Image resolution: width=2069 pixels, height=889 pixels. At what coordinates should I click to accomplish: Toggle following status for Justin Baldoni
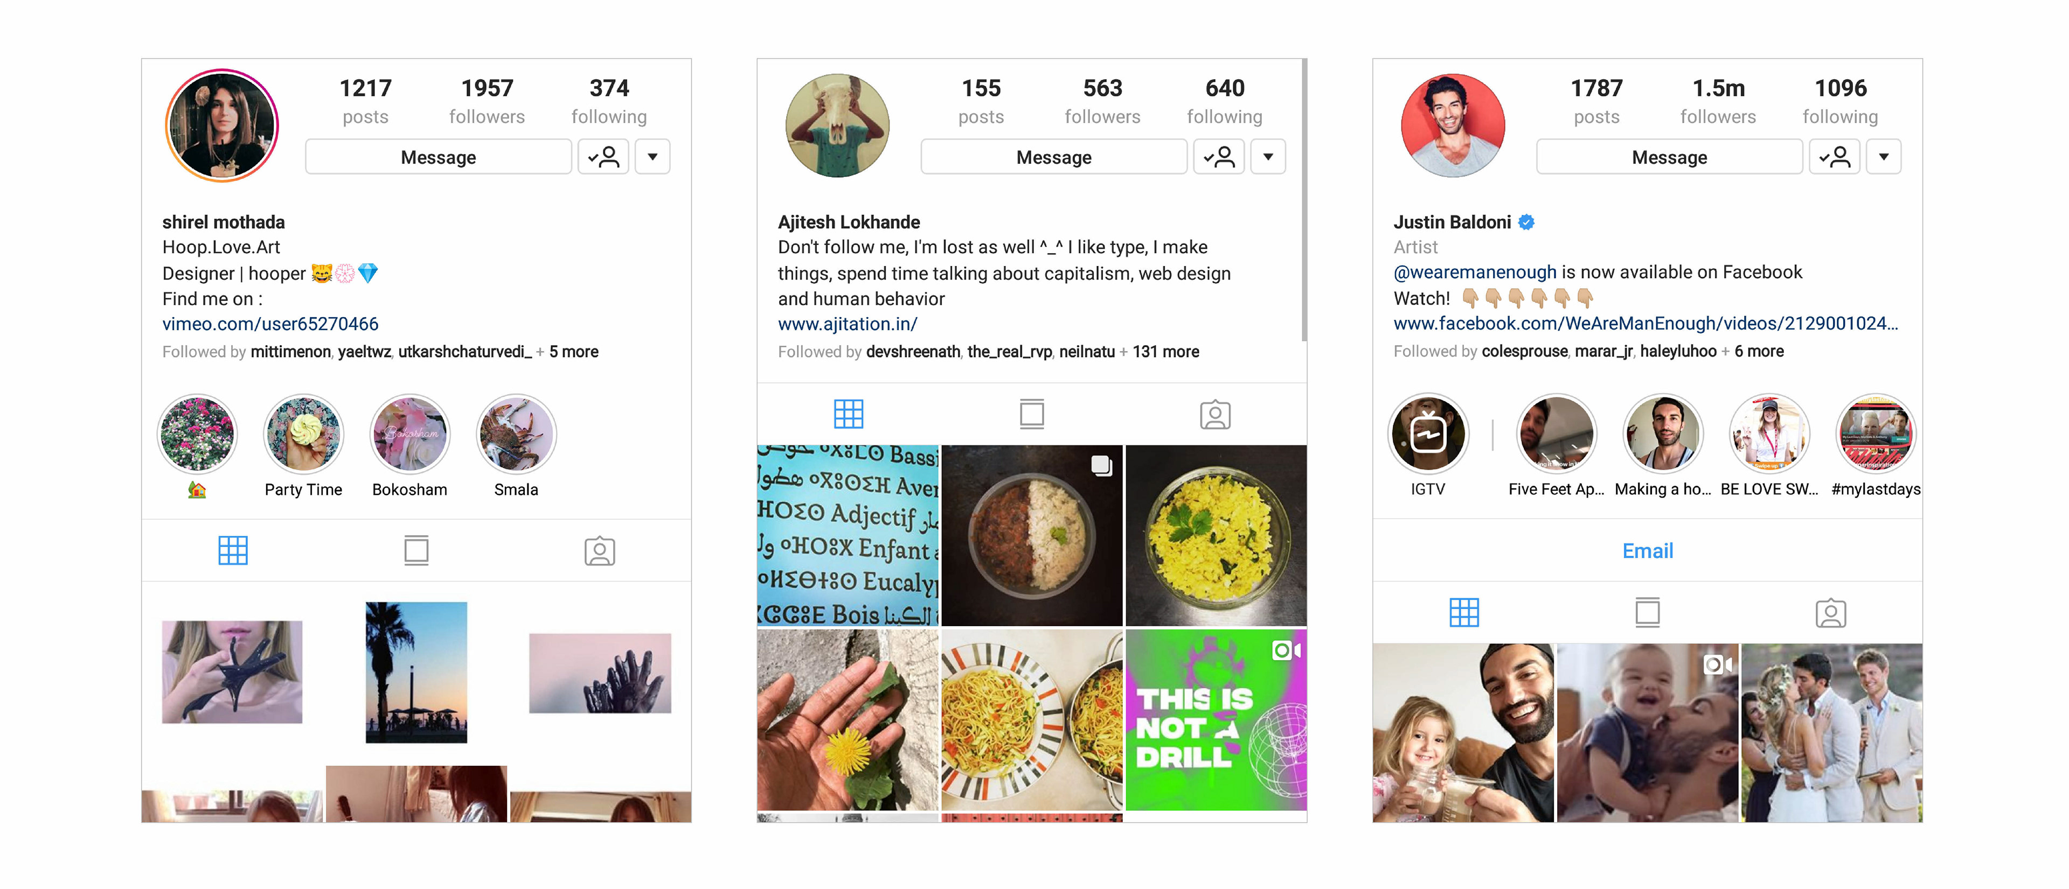[1834, 157]
